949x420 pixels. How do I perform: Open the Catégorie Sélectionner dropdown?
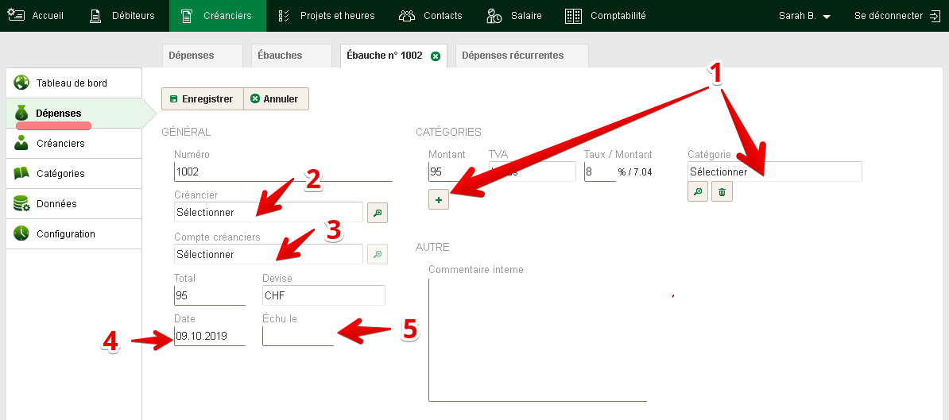pyautogui.click(x=775, y=171)
